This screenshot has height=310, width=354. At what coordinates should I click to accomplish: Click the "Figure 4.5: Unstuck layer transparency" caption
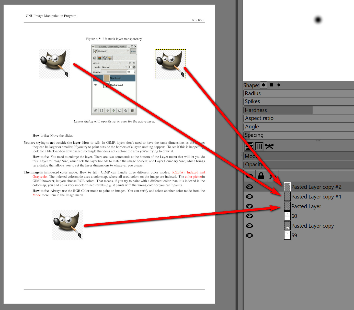point(114,39)
